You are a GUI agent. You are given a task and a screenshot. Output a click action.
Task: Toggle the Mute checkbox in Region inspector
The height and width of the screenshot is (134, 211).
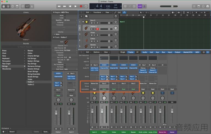[x=65, y=15]
